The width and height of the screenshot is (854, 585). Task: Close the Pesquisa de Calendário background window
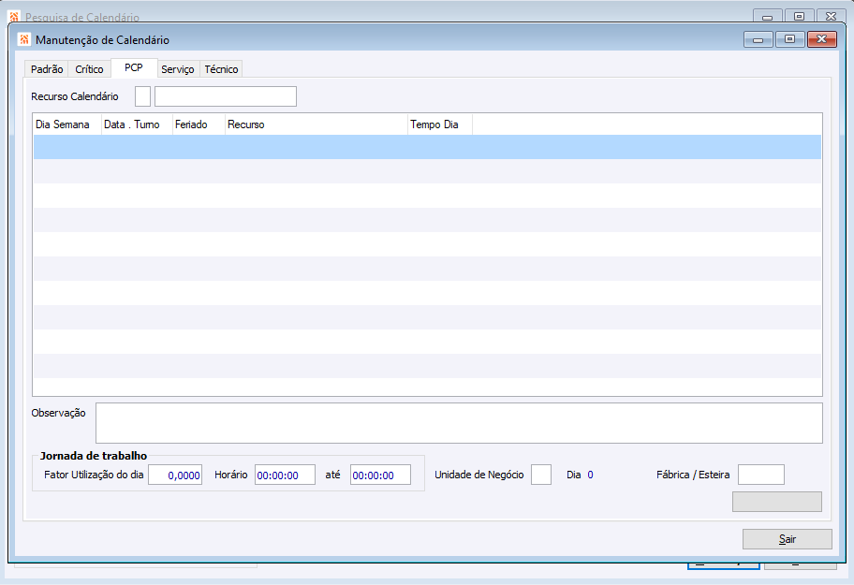(x=831, y=16)
